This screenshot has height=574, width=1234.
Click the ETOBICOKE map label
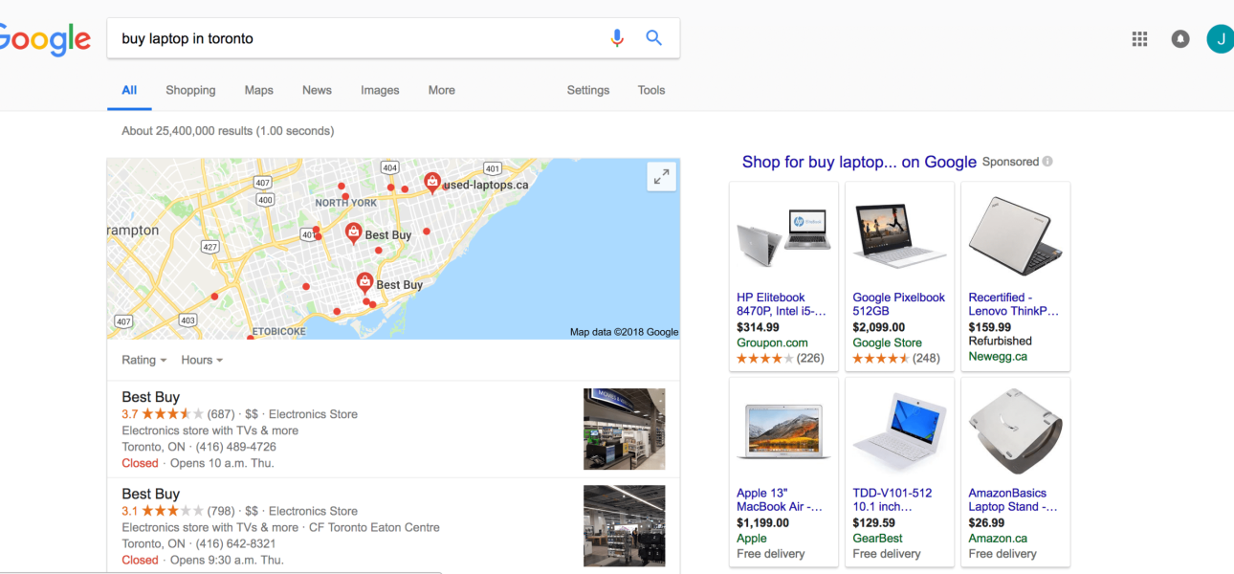[278, 331]
